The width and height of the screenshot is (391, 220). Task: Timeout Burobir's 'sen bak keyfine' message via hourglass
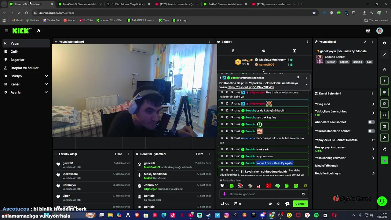pos(227,117)
